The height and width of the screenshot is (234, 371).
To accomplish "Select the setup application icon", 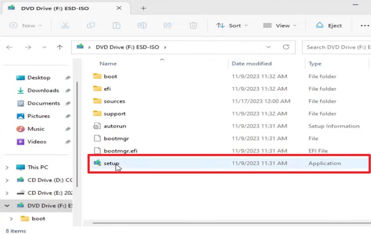I will point(97,163).
